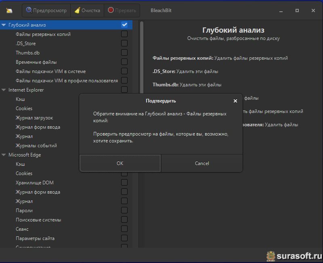The height and width of the screenshot is (263, 323).
Task: Click the BleachBit app menu icon
Action: [10, 10]
